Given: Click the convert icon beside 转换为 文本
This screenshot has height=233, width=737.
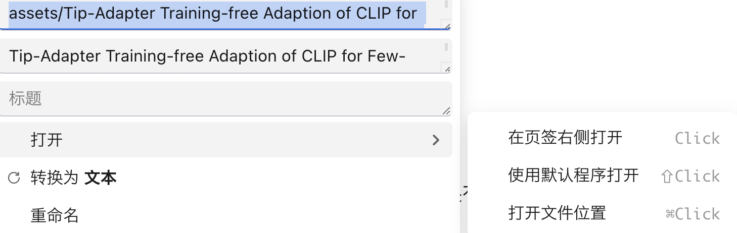Looking at the screenshot, I should (x=15, y=178).
